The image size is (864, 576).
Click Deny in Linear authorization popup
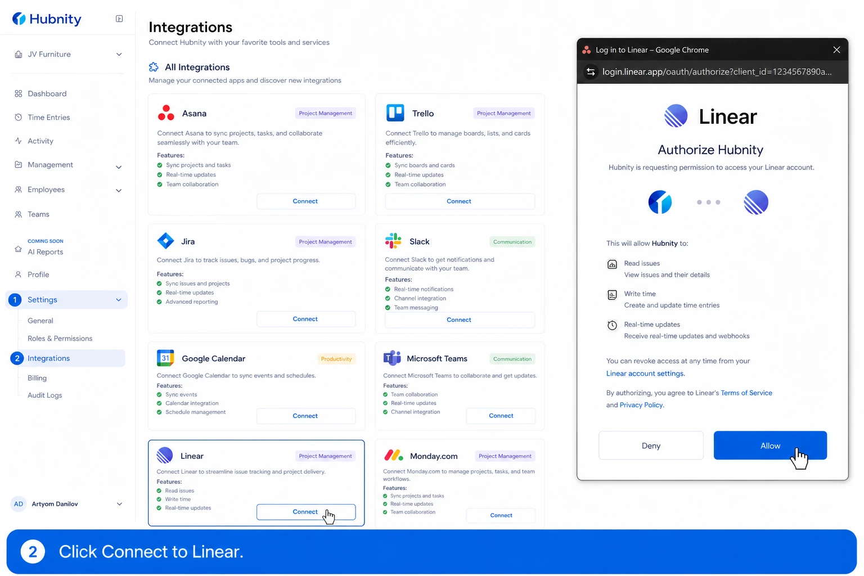[651, 445]
